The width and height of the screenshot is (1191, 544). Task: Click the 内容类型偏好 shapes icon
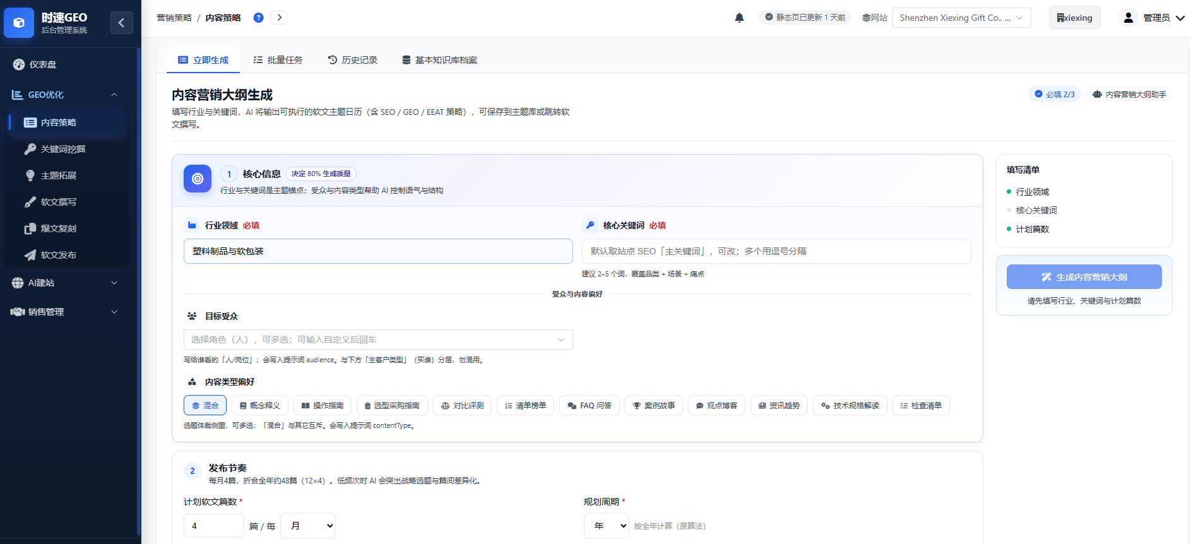pos(192,382)
